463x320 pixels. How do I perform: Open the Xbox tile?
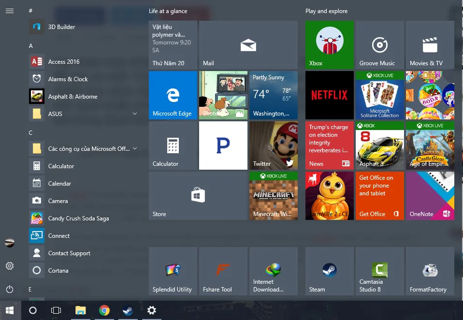pos(330,45)
